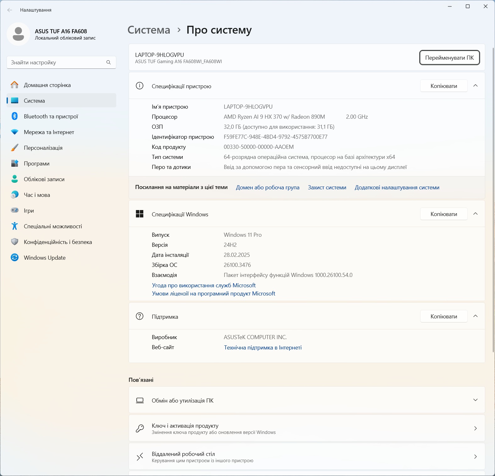
Task: Select the processor value AMD Ryzen AI 9
Action: [274, 117]
